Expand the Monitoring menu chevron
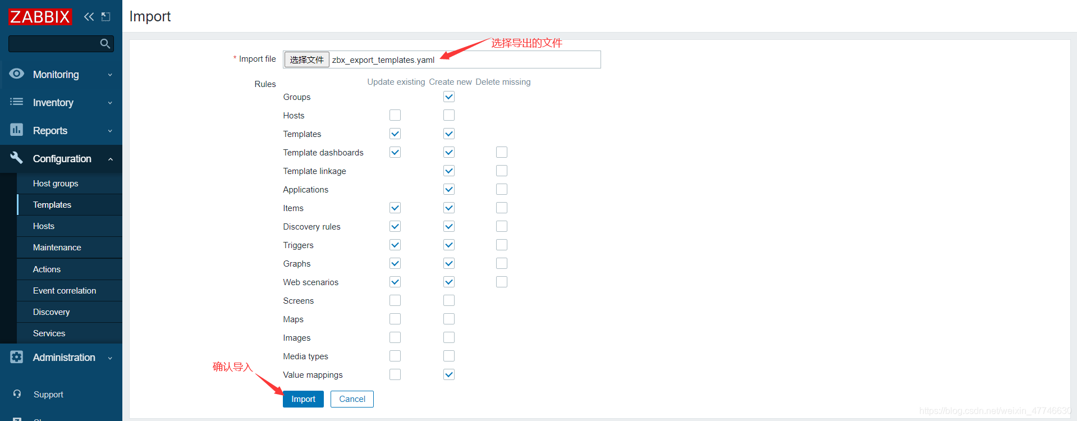 point(110,75)
